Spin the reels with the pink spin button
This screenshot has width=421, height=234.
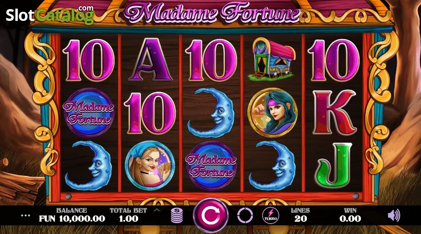211,215
